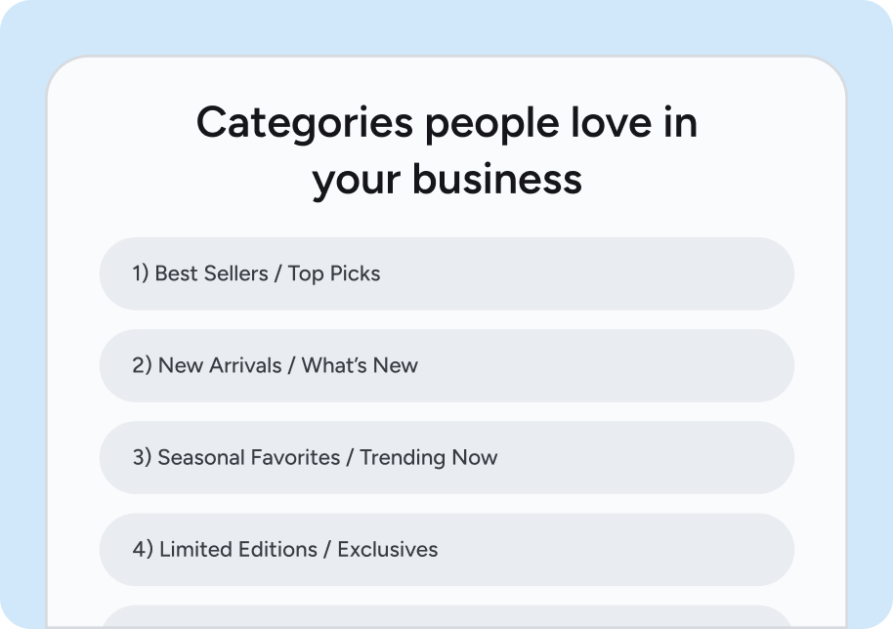
Task: Click the 'What's New' text
Action: click(360, 365)
